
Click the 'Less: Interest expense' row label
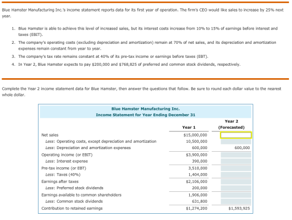(67, 161)
